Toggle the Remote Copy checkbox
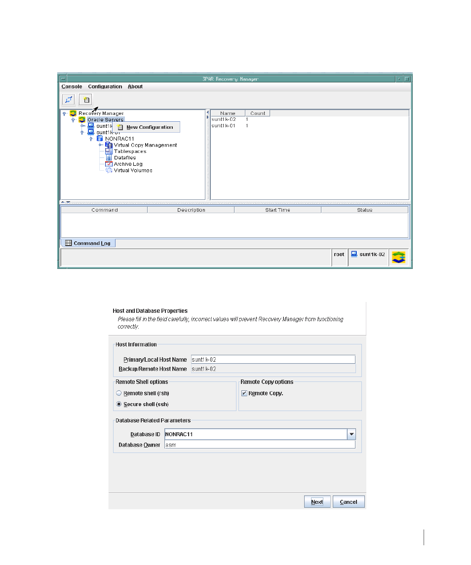Image resolution: width=471 pixels, height=565 pixels. click(244, 393)
